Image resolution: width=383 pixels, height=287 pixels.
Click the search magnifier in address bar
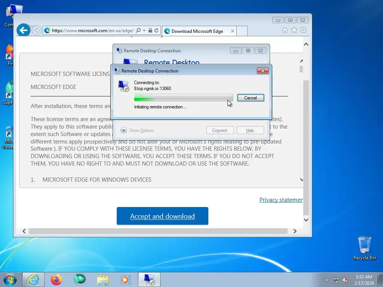point(138,30)
